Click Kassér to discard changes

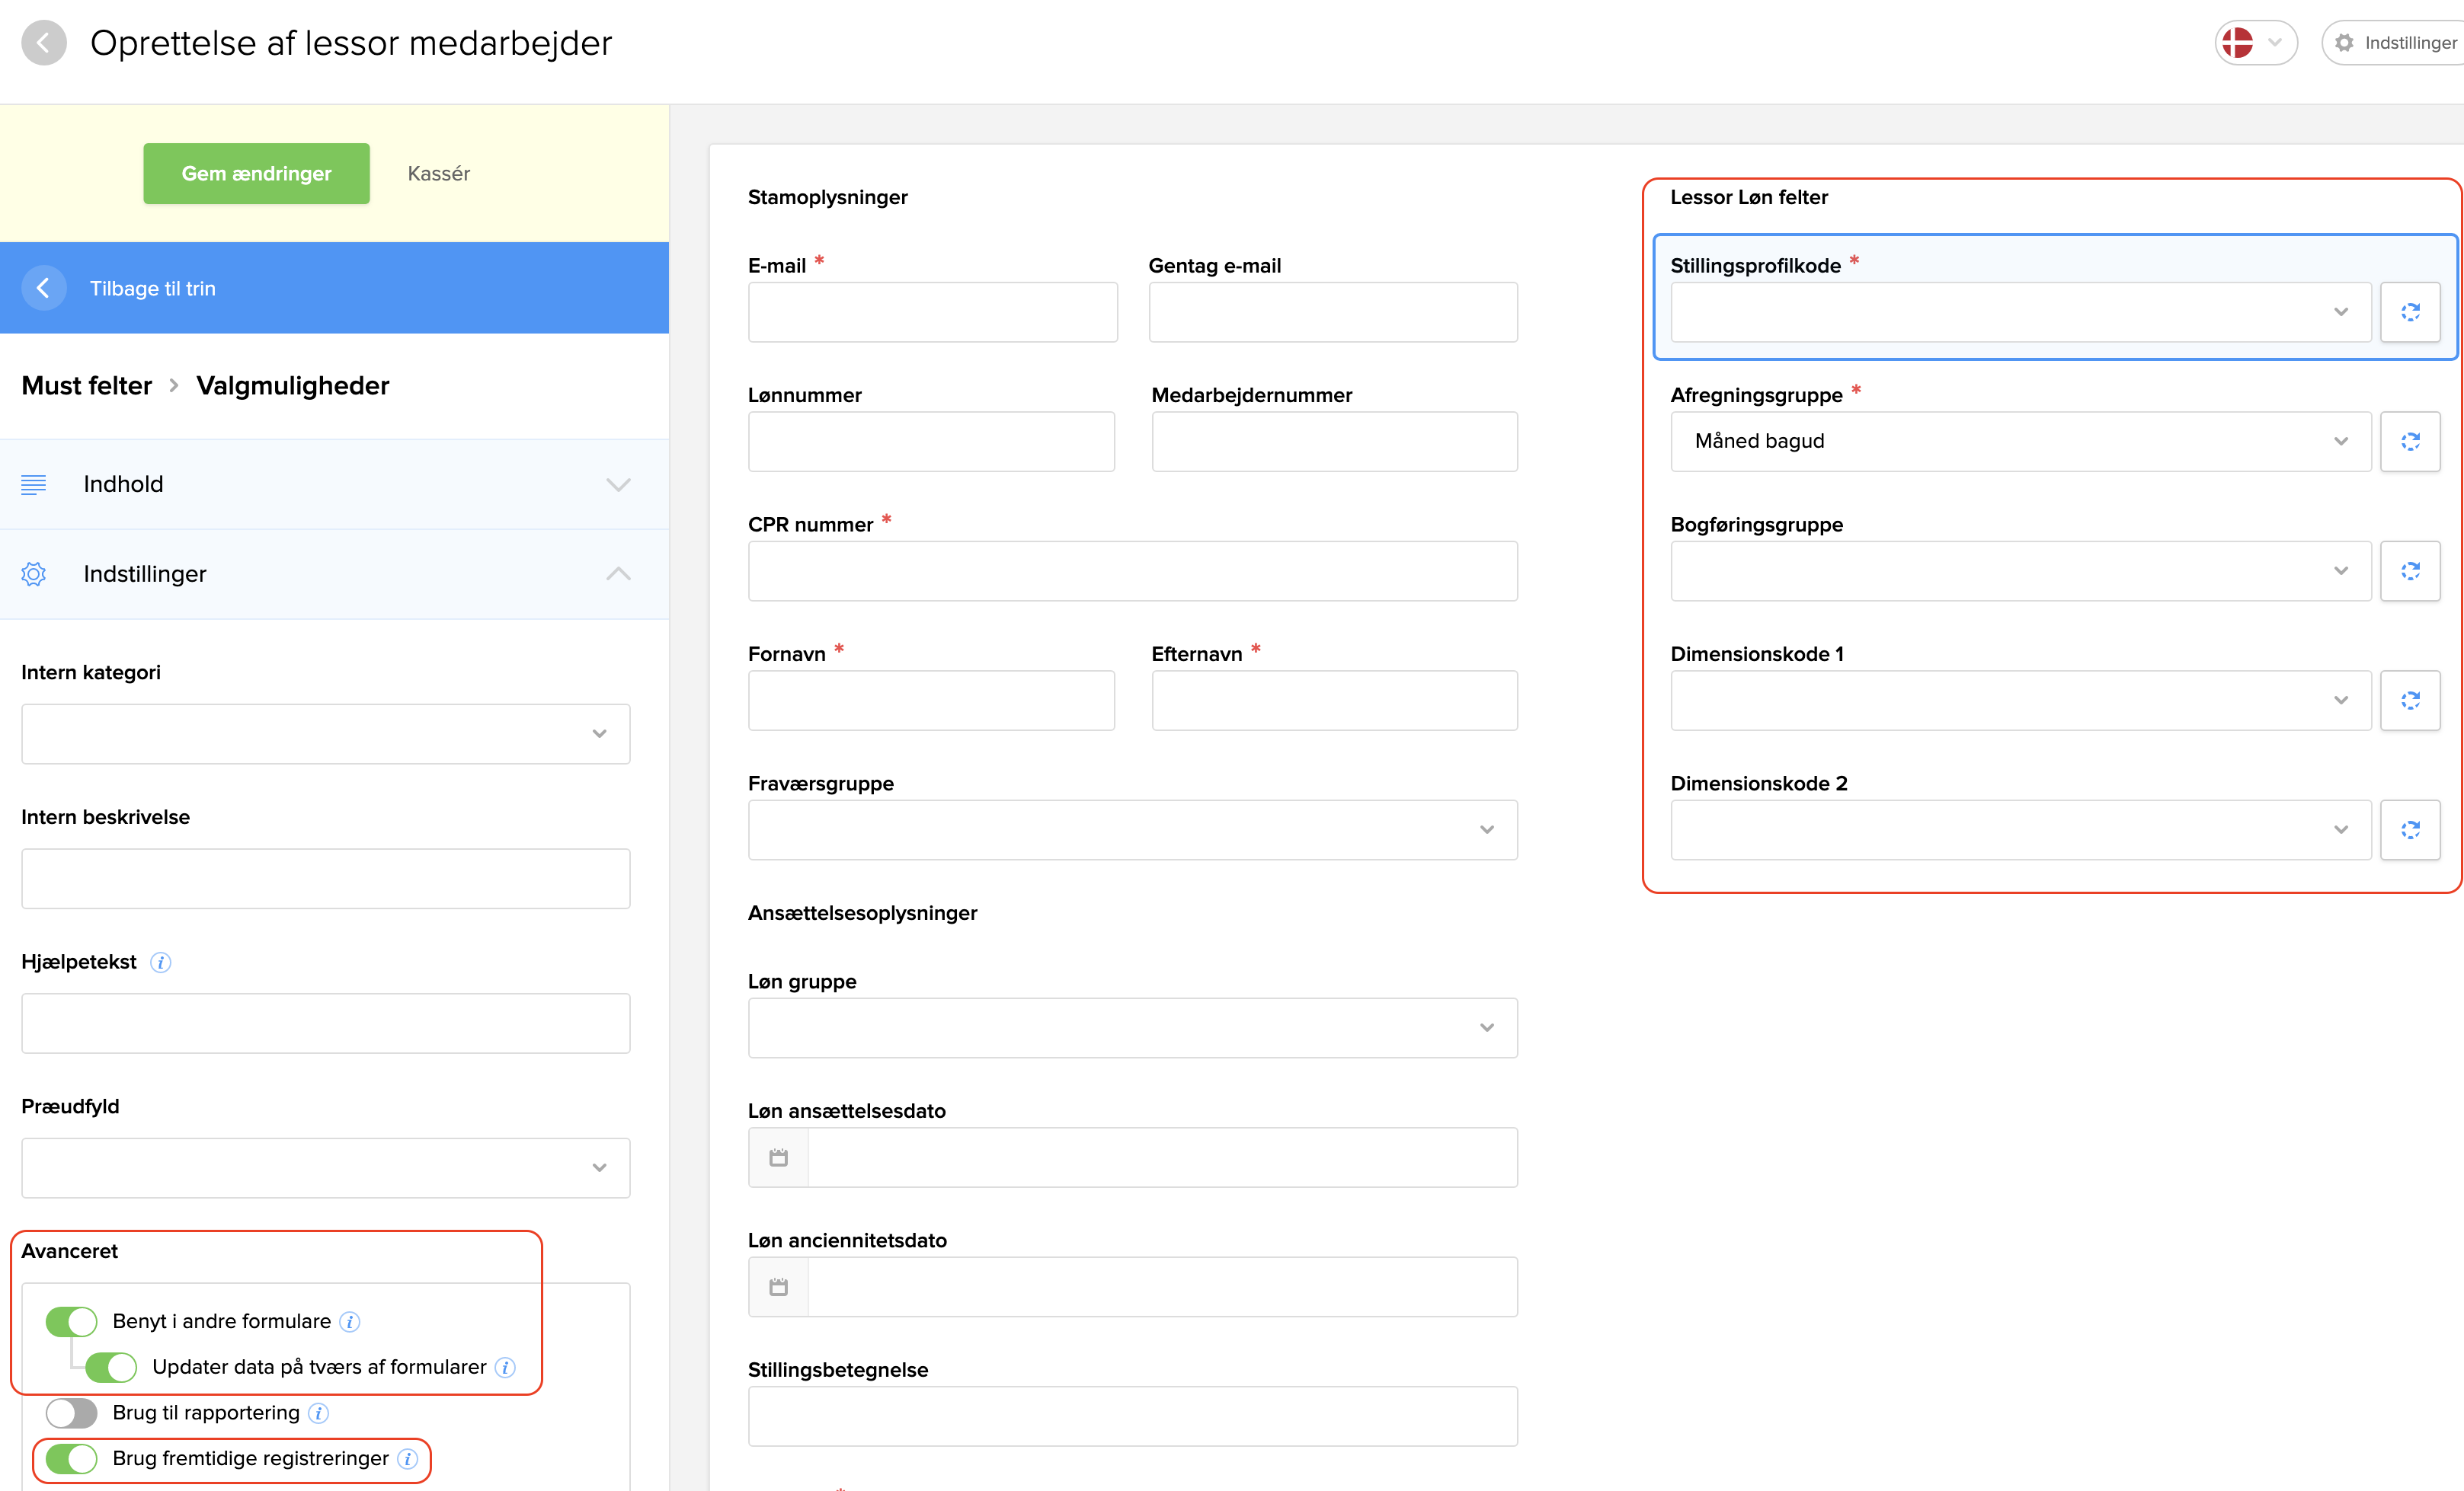(x=438, y=174)
